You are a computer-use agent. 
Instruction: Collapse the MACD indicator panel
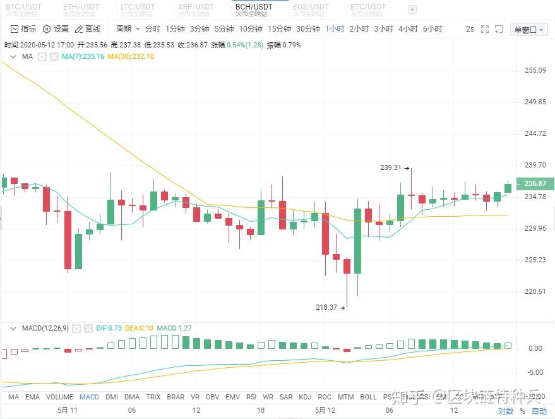click(x=13, y=329)
